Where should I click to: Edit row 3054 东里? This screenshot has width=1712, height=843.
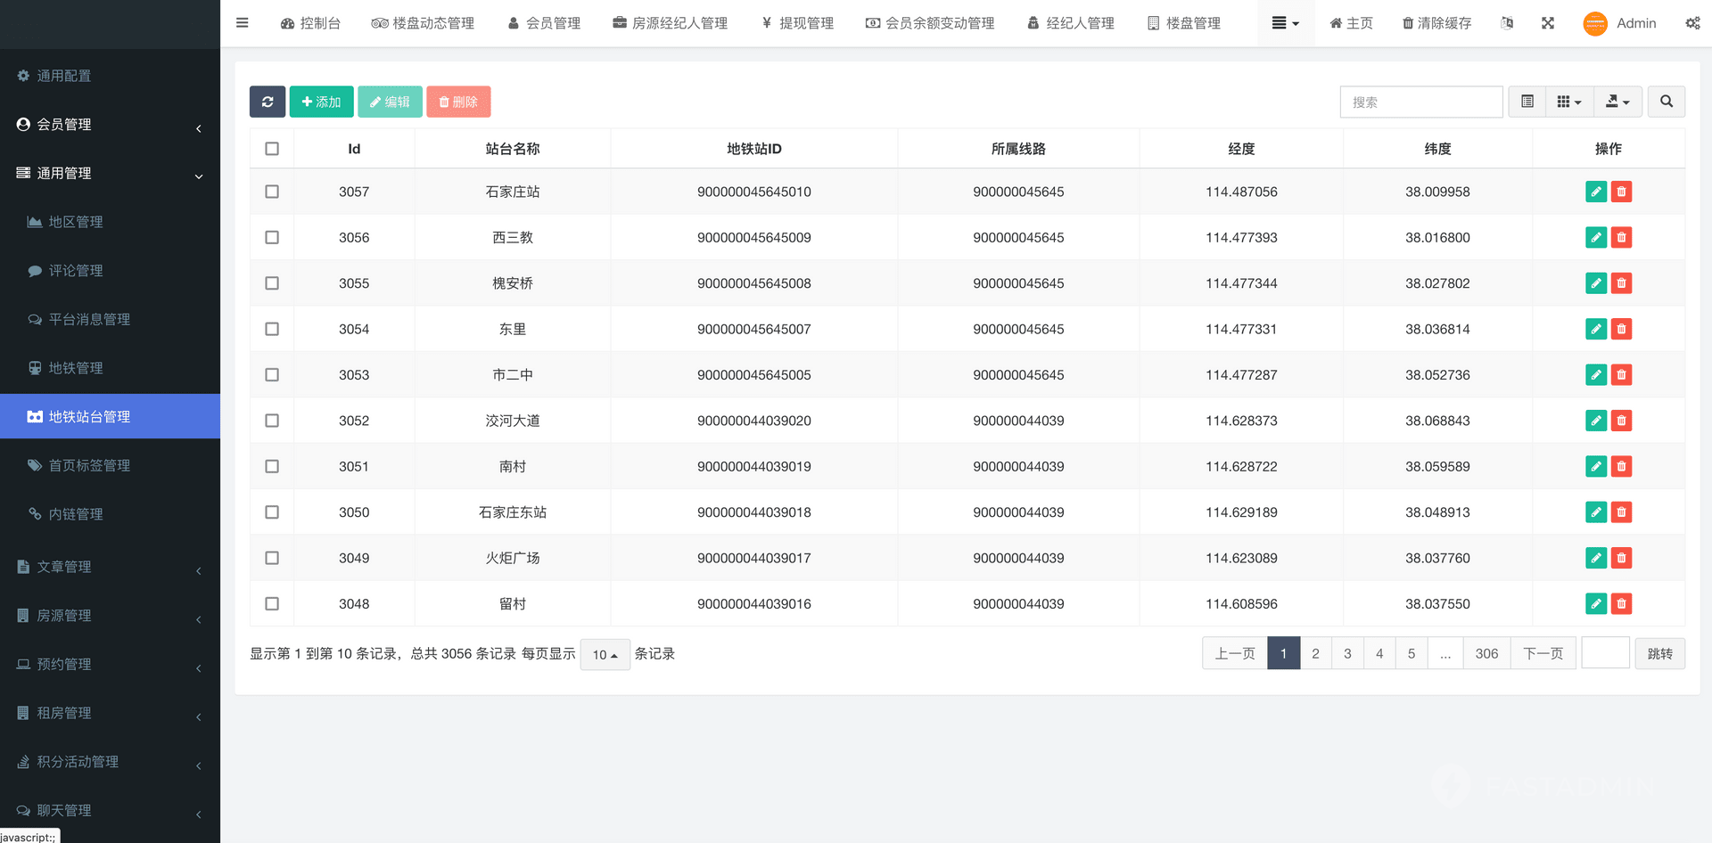tap(1596, 329)
